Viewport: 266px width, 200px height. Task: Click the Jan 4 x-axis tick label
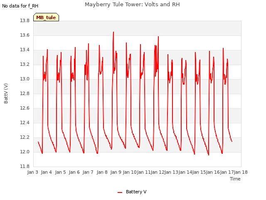point(47,172)
